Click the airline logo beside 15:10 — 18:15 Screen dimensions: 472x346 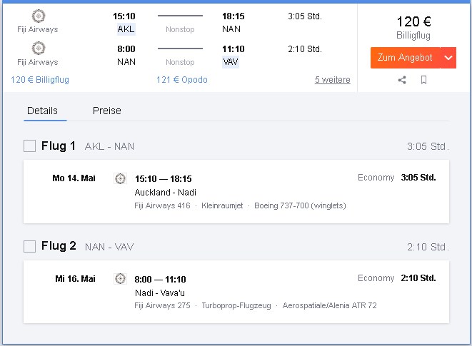[120, 179]
